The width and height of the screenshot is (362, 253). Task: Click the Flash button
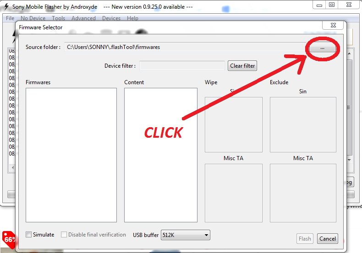click(x=305, y=239)
